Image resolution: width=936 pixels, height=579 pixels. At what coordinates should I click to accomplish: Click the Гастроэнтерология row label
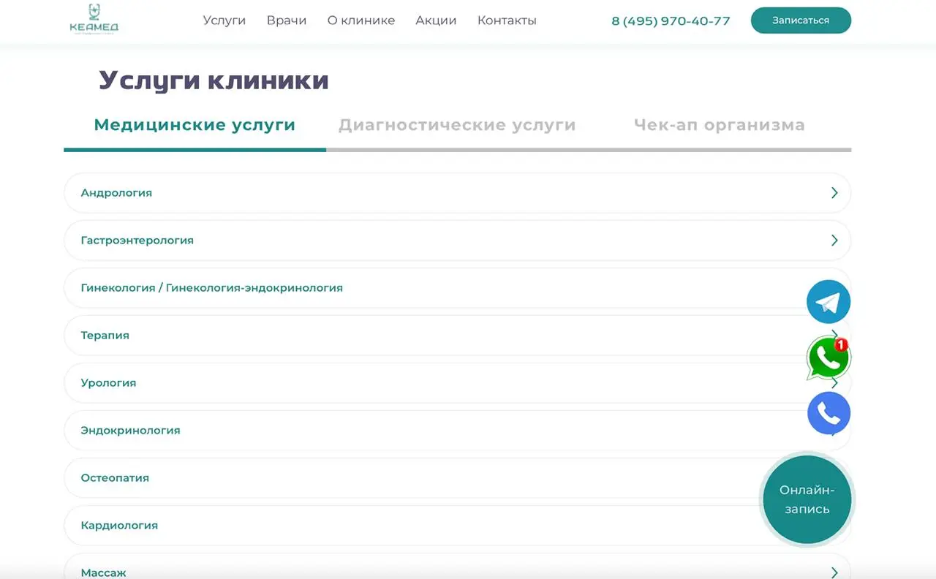pos(137,241)
